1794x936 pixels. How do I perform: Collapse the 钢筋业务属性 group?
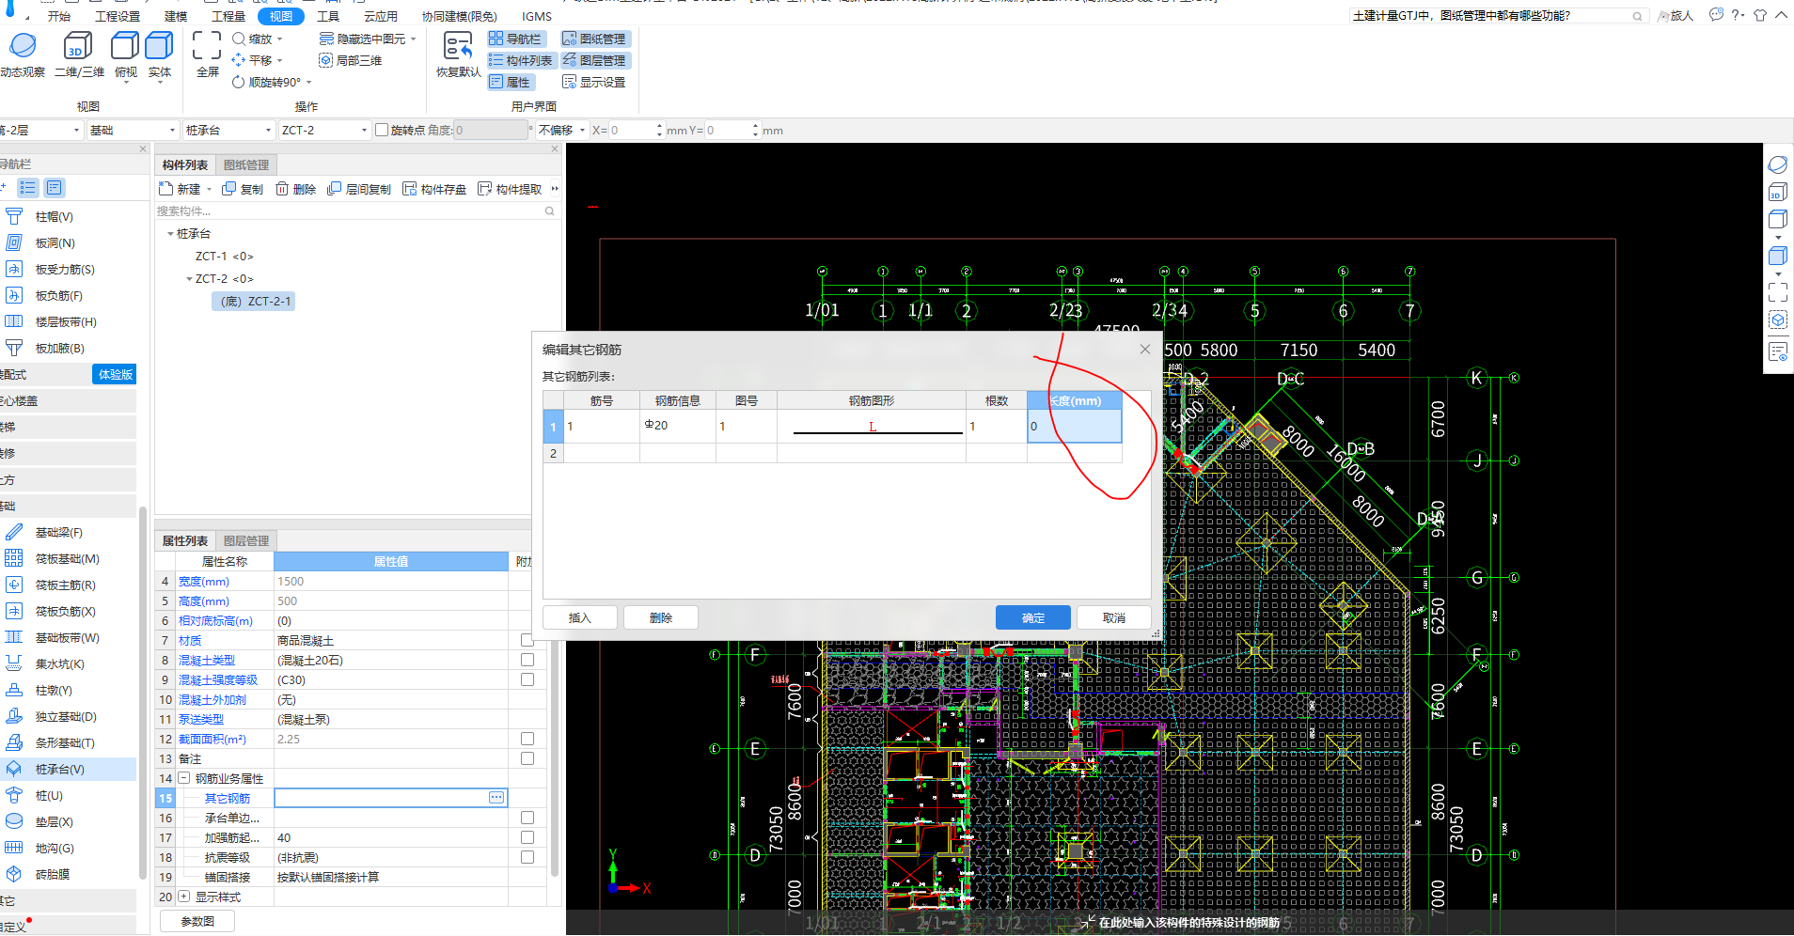[184, 778]
